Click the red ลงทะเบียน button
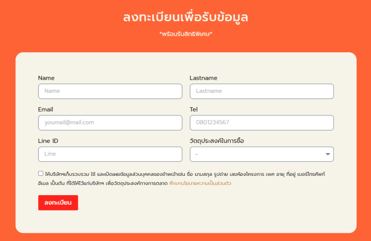The image size is (371, 241). click(x=58, y=203)
